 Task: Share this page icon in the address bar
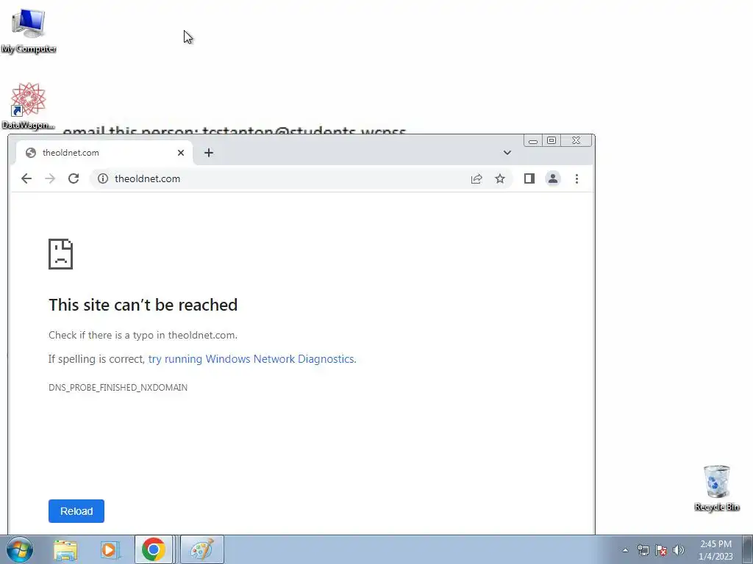pos(477,179)
